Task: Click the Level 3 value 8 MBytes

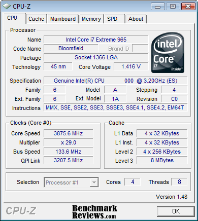Action: [162, 160]
